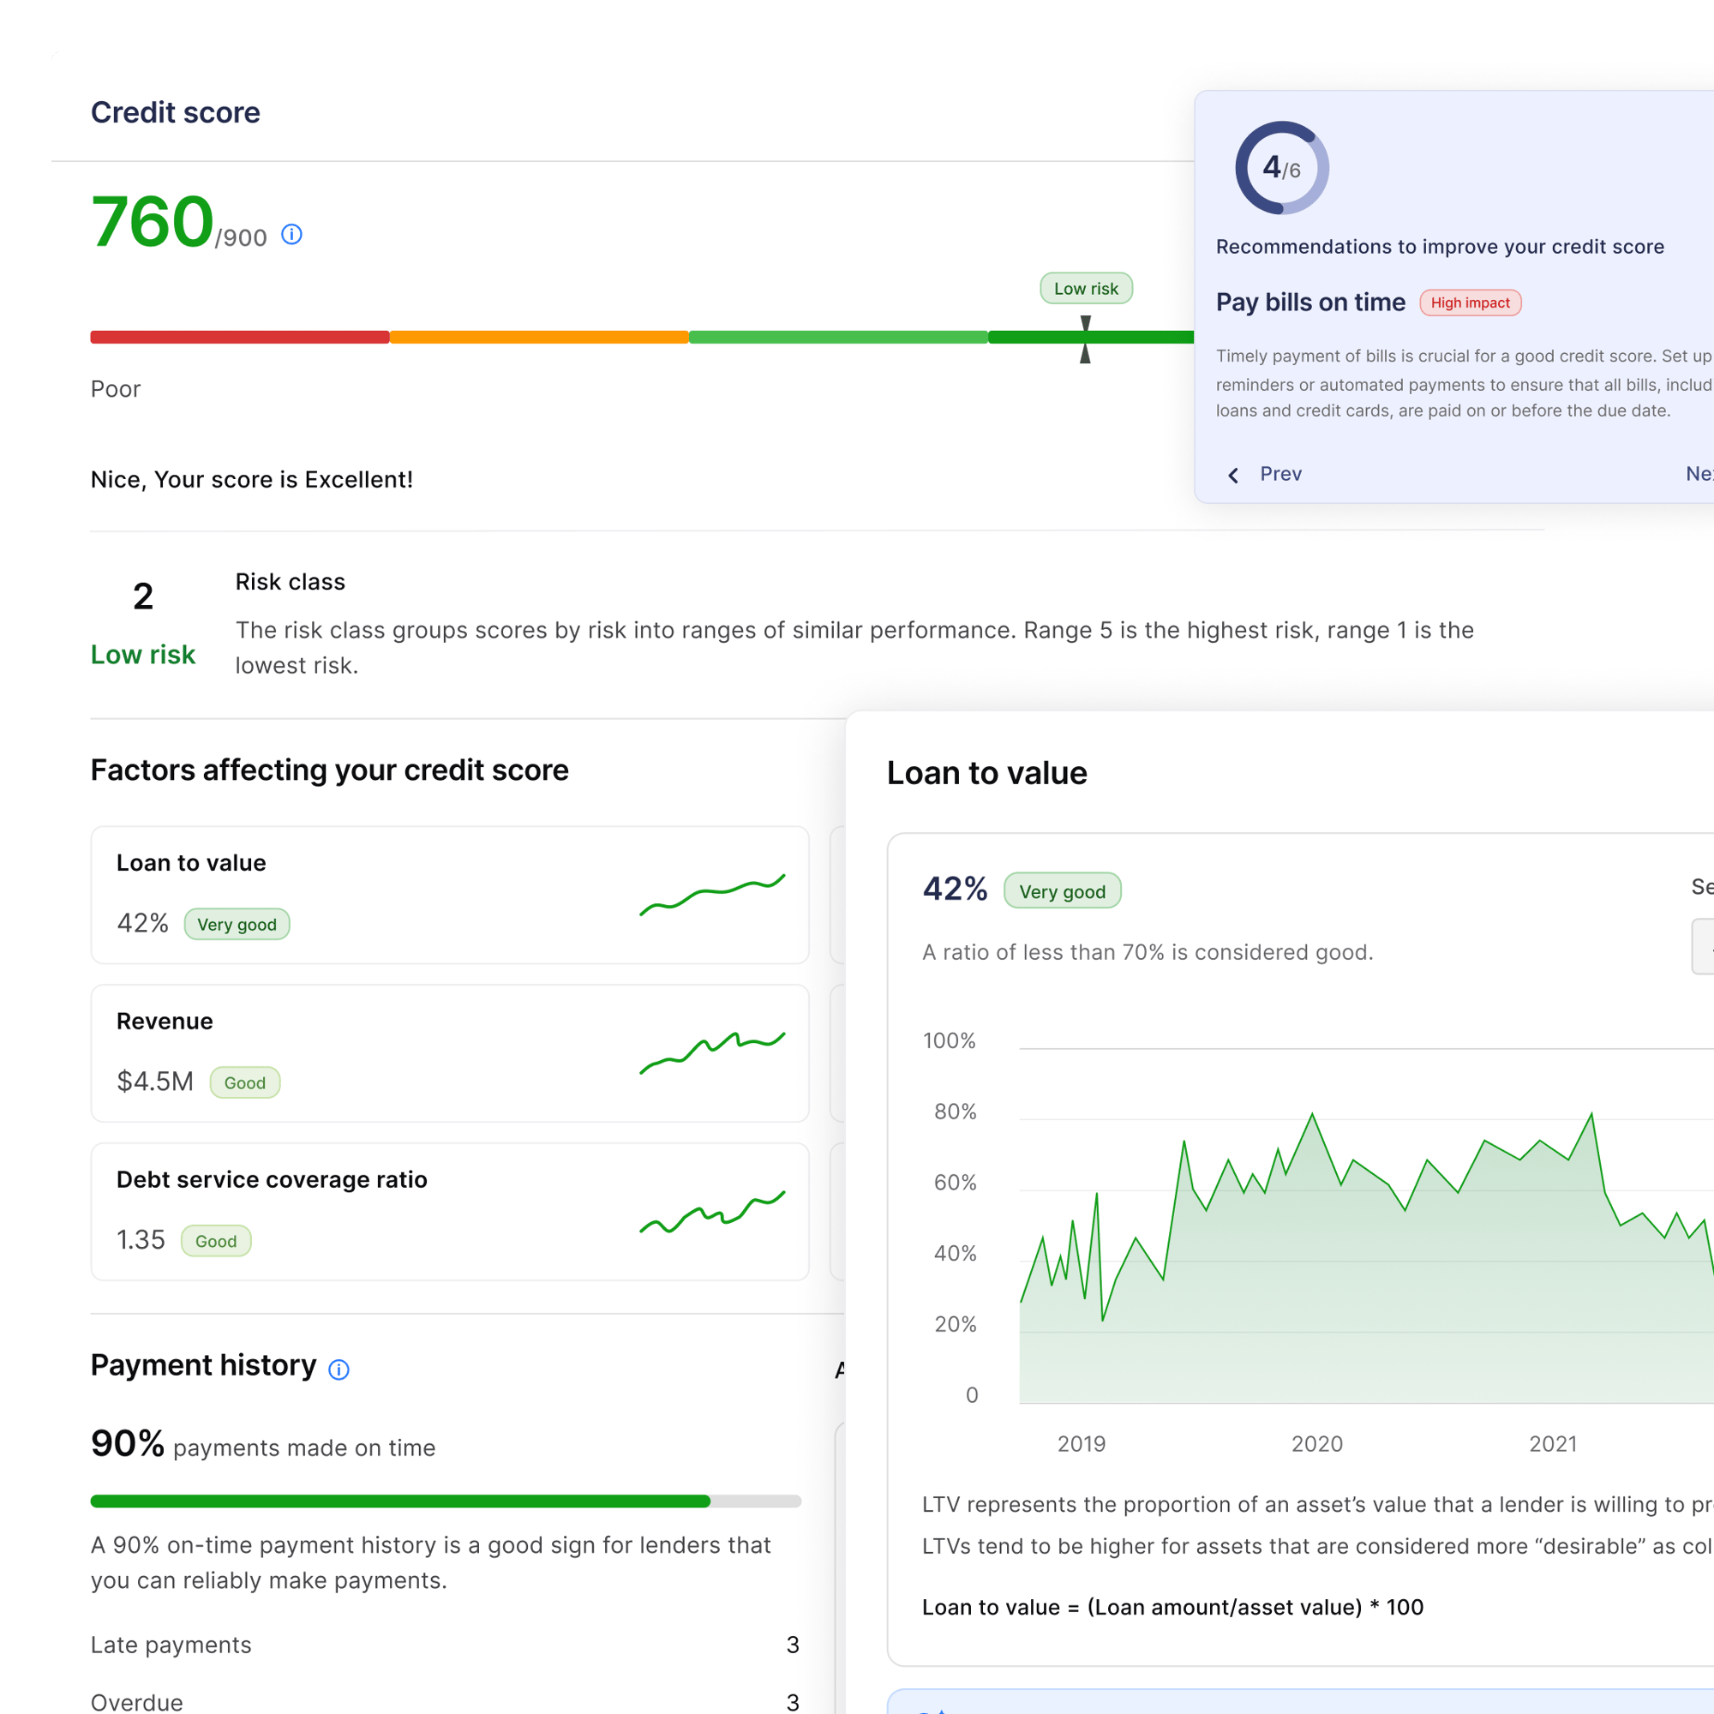Click the Pay bills on time heading
The width and height of the screenshot is (1714, 1714).
(1310, 303)
